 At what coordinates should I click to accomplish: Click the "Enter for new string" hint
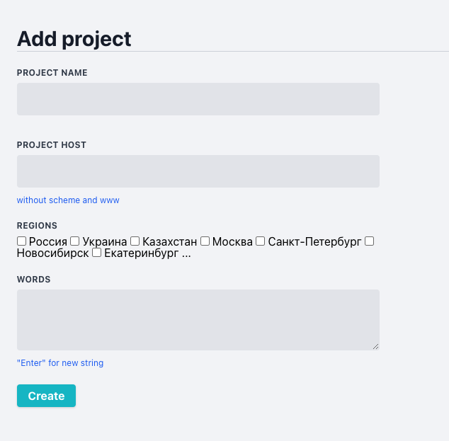[60, 363]
